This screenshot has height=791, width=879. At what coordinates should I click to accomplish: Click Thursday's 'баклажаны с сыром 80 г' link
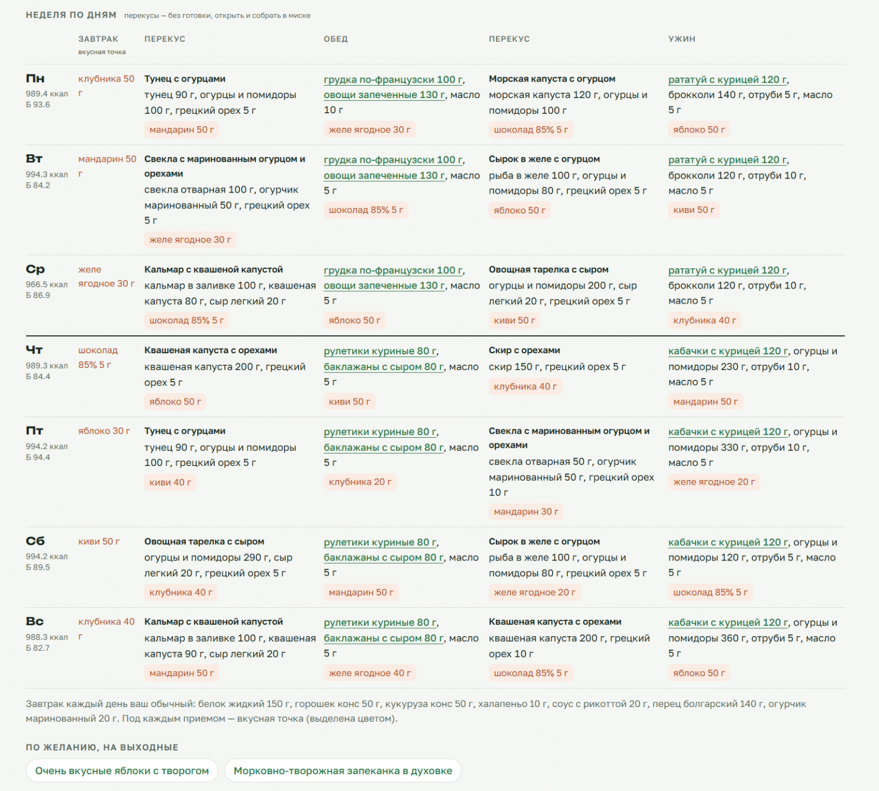pos(384,367)
